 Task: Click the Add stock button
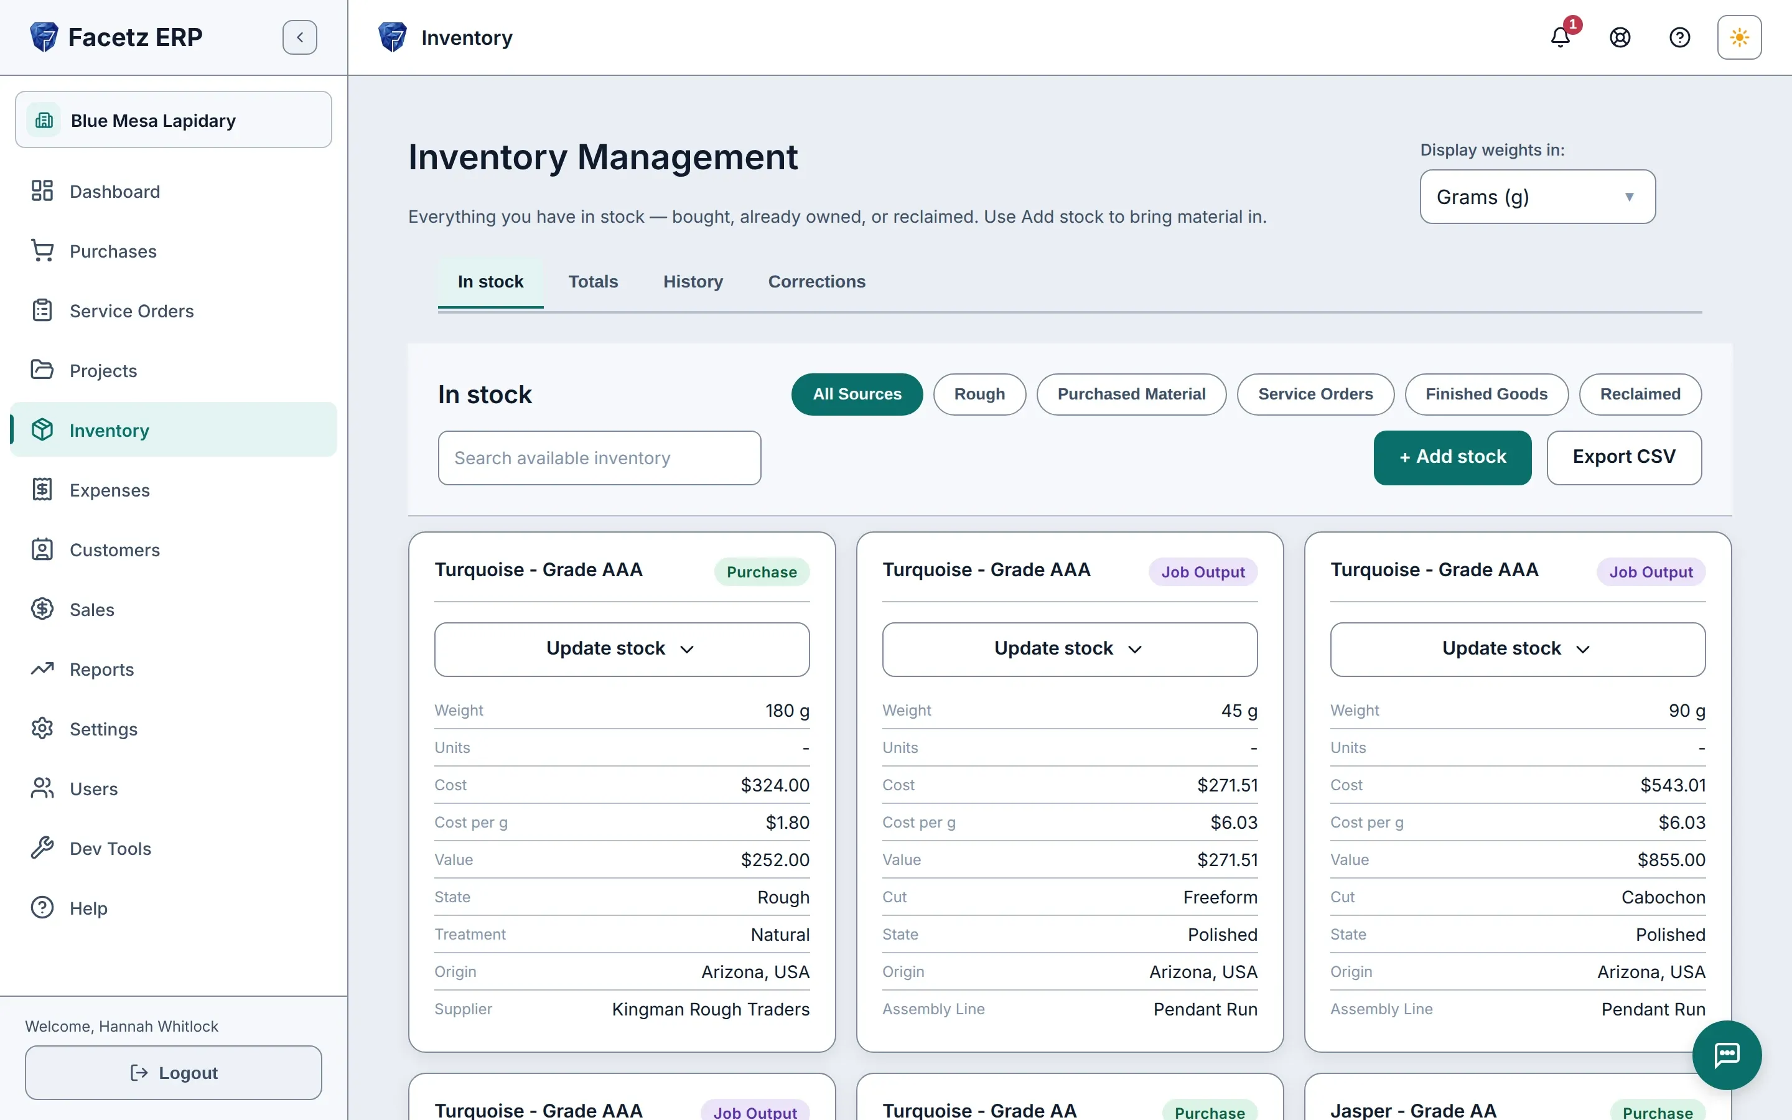click(x=1452, y=457)
